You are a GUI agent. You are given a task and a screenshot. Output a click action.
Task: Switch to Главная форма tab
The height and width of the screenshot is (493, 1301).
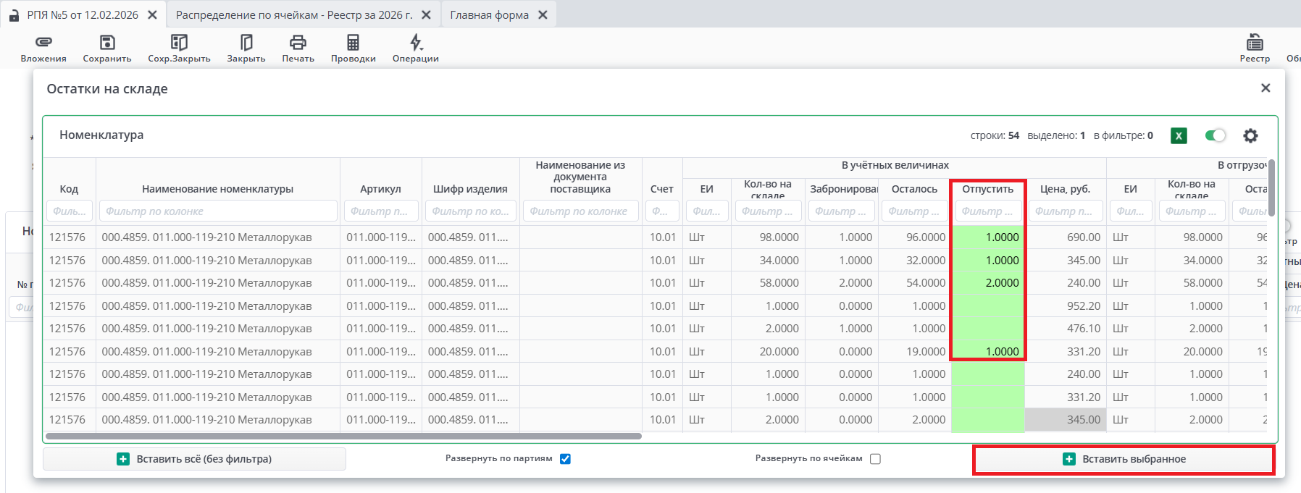489,14
